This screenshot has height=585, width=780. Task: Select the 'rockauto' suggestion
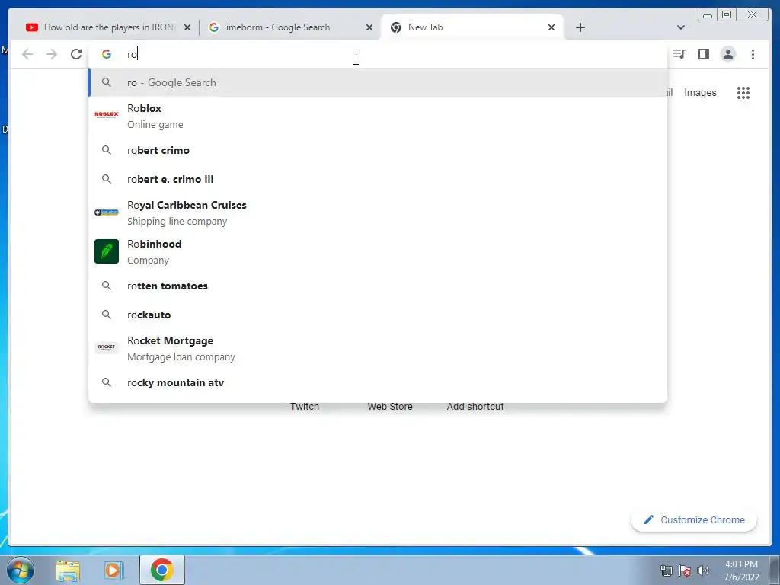coord(378,315)
